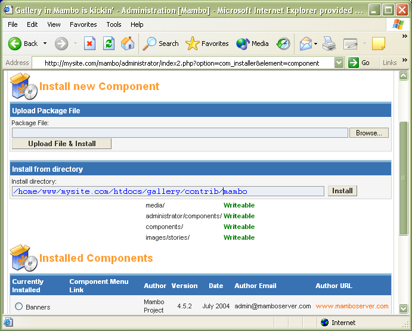Click the Install button beside the directory field
The image size is (412, 331).
(x=342, y=191)
